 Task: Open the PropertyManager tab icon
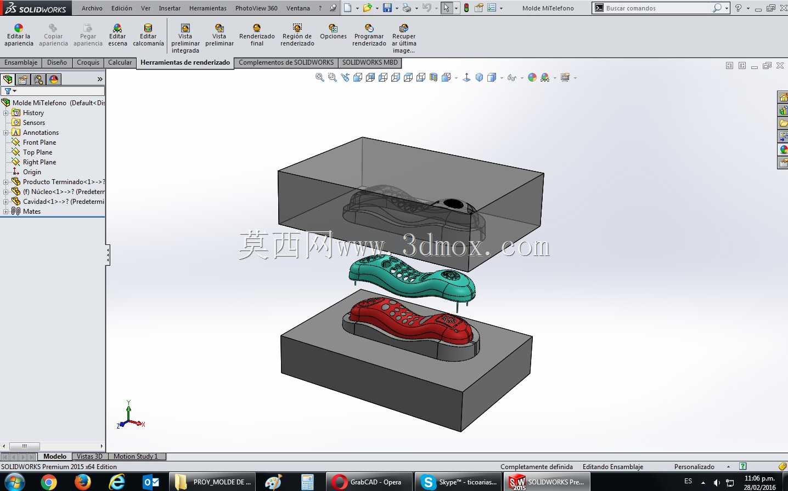click(x=23, y=79)
